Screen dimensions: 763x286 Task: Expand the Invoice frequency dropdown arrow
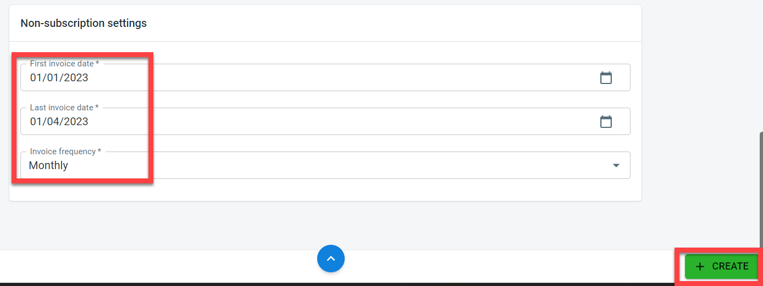point(616,166)
